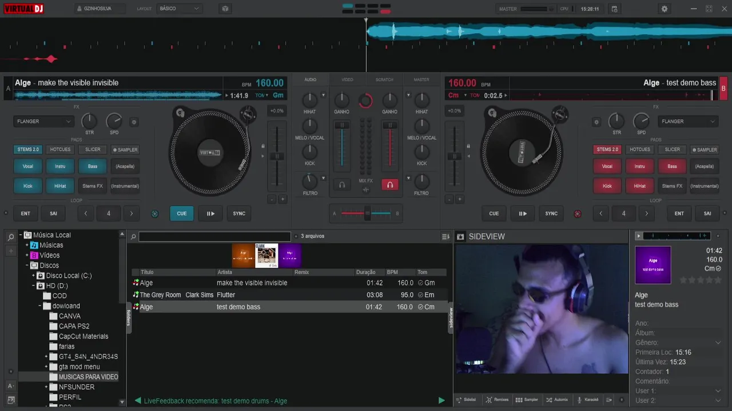
Task: Toggle the Kick stem pad on deck B
Action: click(607, 186)
